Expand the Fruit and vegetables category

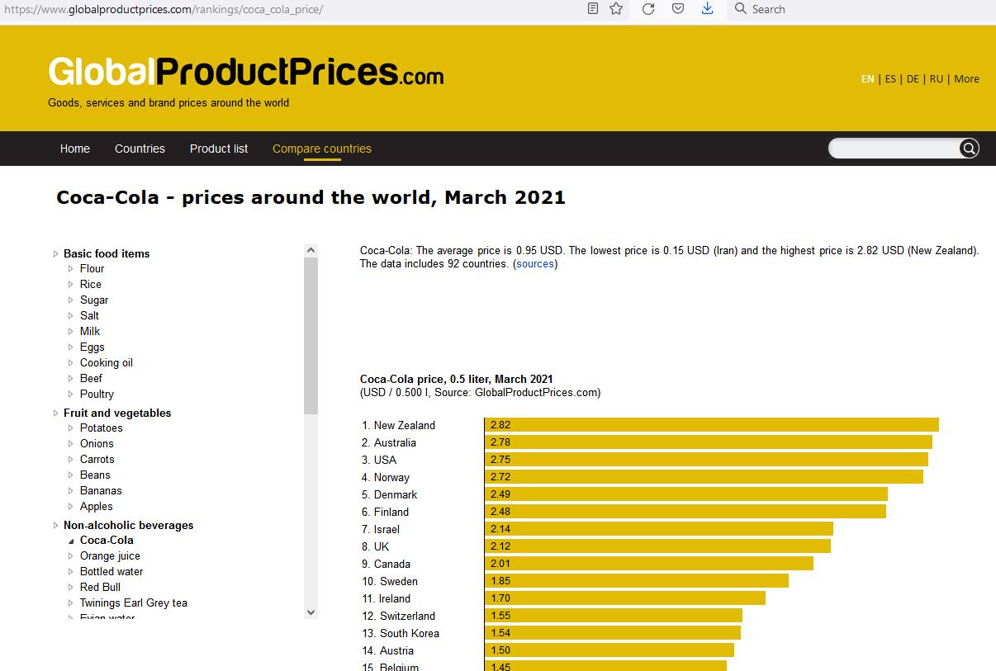tap(116, 413)
